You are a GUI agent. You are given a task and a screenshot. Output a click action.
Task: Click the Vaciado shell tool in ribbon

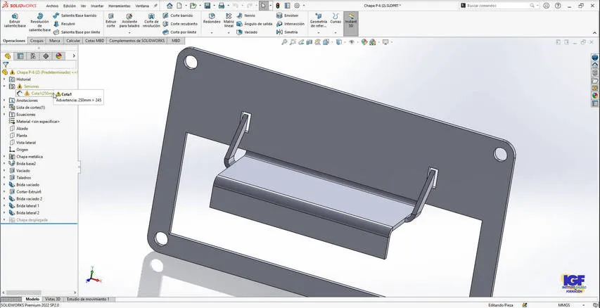(x=247, y=32)
